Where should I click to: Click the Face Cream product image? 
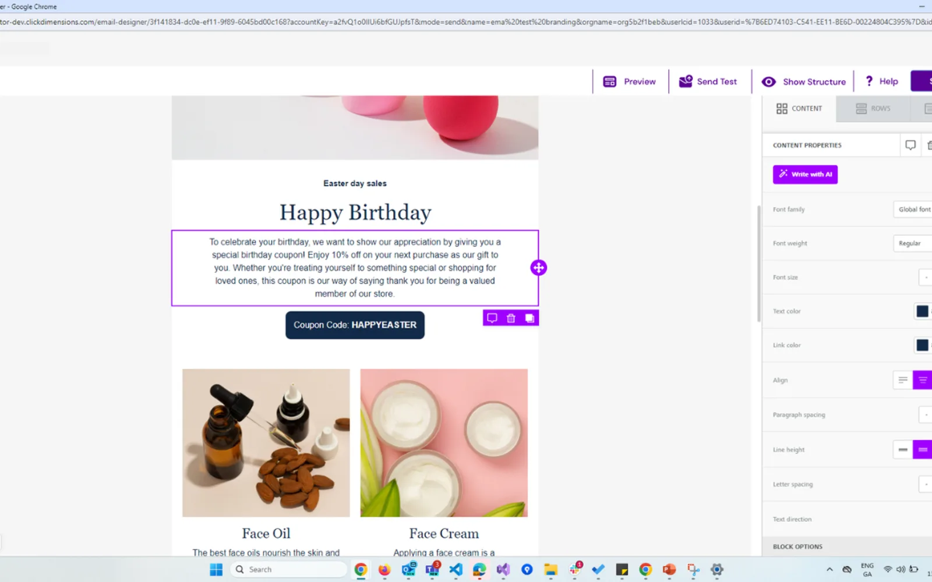tap(444, 443)
